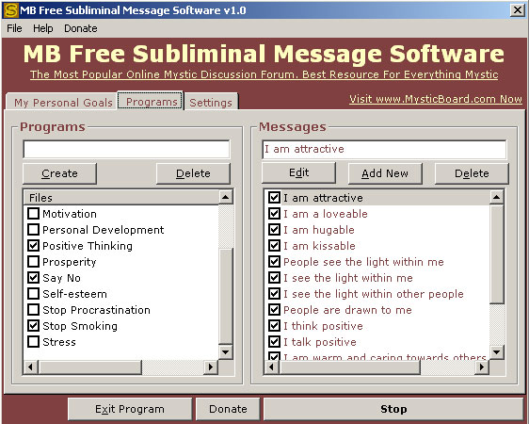Add New message button

tap(385, 173)
